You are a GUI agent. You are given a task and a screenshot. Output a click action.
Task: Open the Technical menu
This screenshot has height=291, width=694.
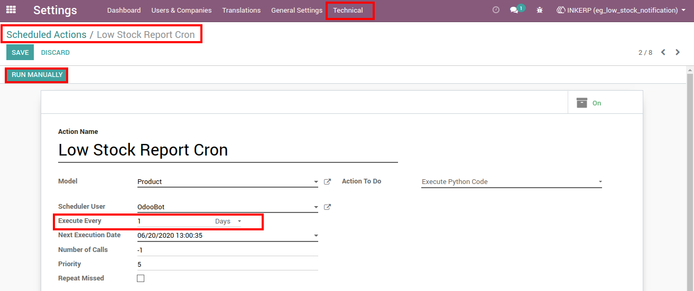(x=348, y=10)
